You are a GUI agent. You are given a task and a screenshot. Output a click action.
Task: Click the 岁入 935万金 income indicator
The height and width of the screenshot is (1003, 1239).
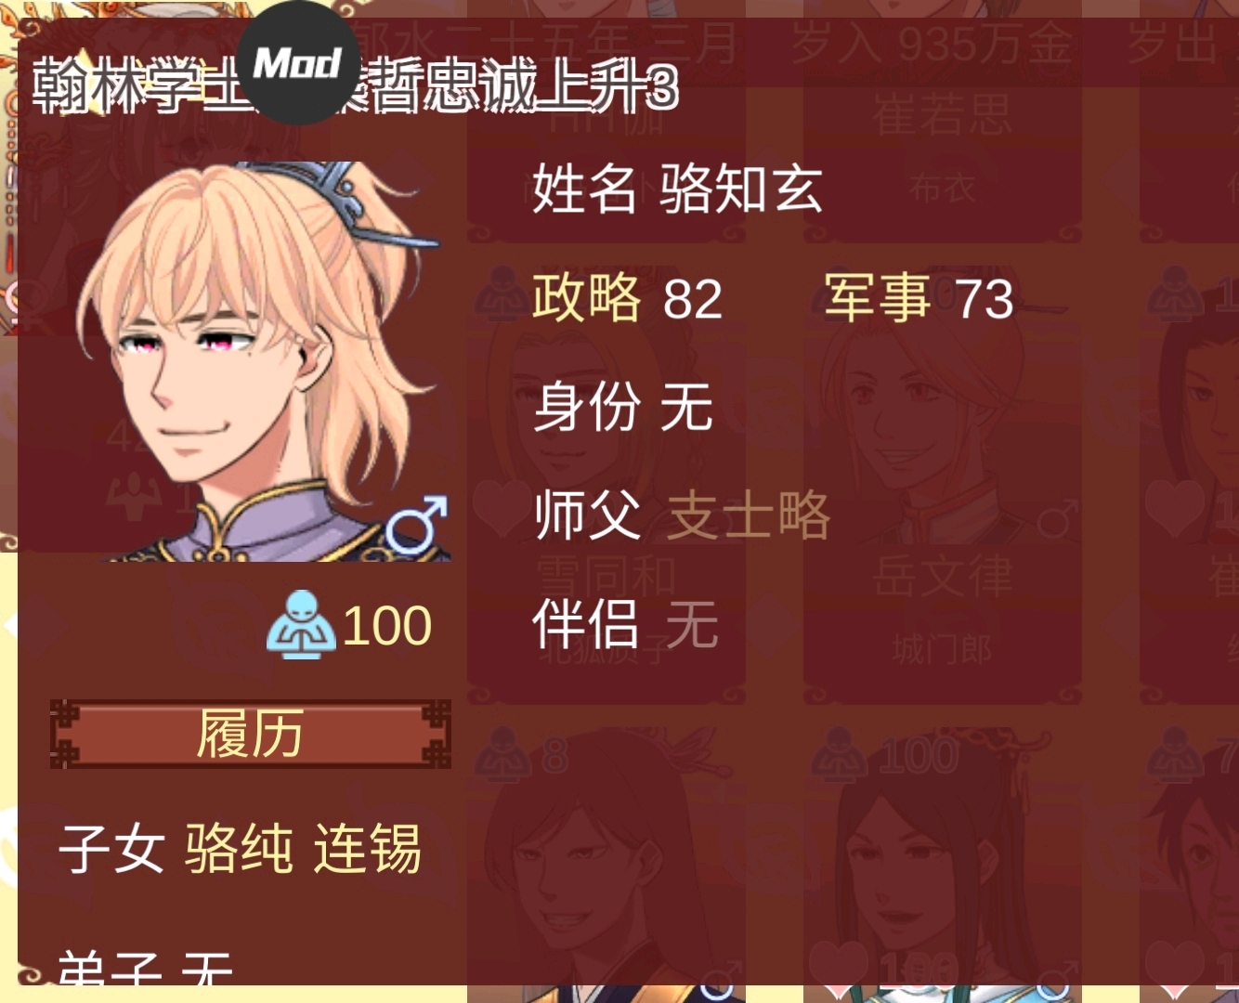[933, 44]
